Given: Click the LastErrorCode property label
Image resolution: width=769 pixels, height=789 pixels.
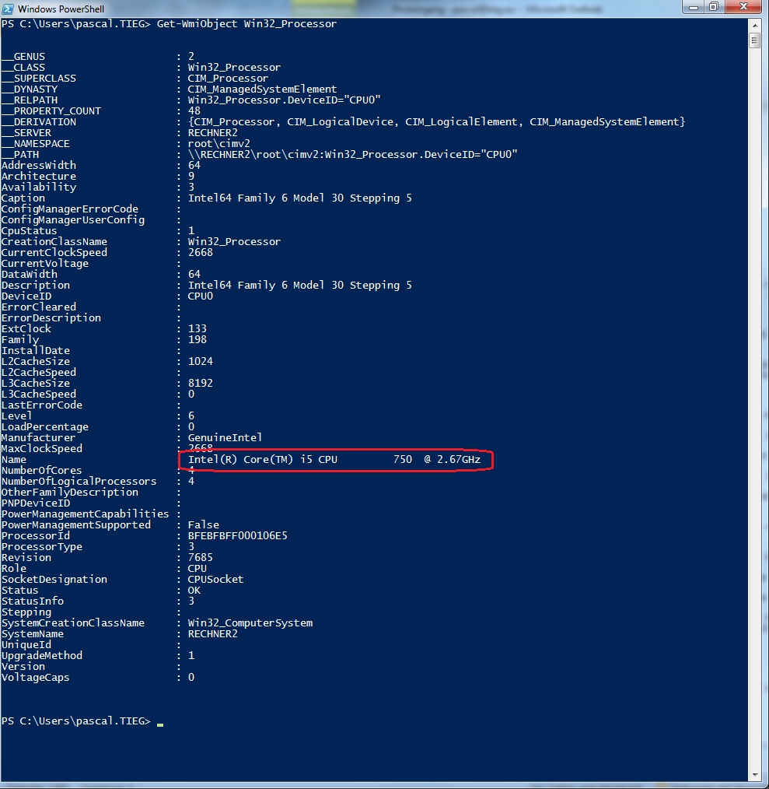Looking at the screenshot, I should point(42,405).
